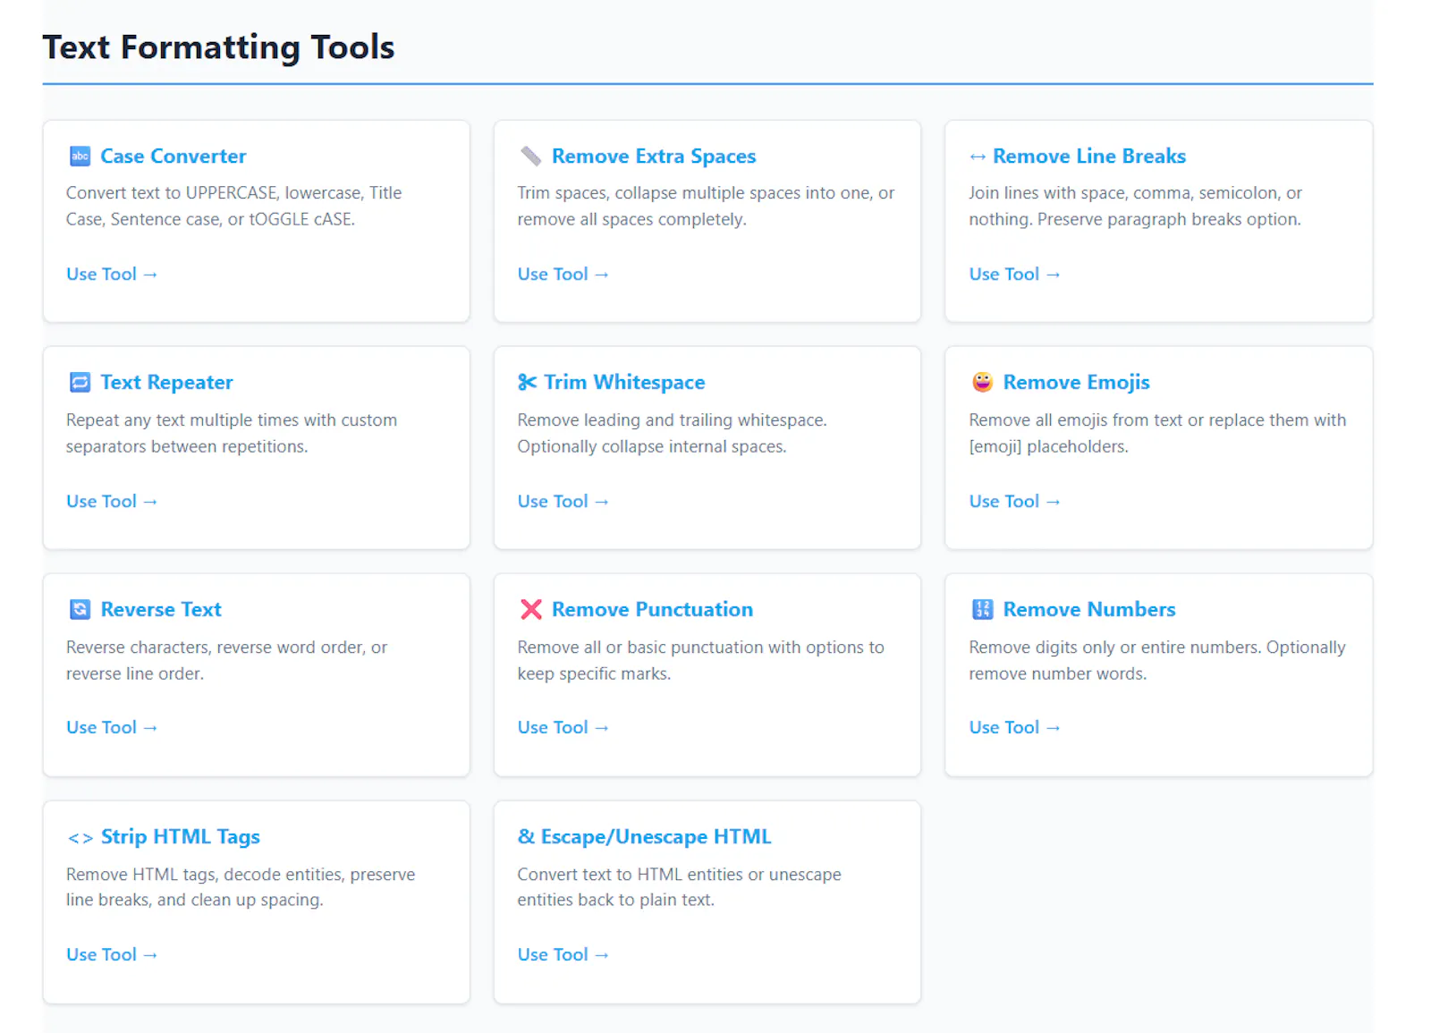
Task: Click description 'Remove HTML tags, decode entities'
Action: pyautogui.click(x=241, y=887)
